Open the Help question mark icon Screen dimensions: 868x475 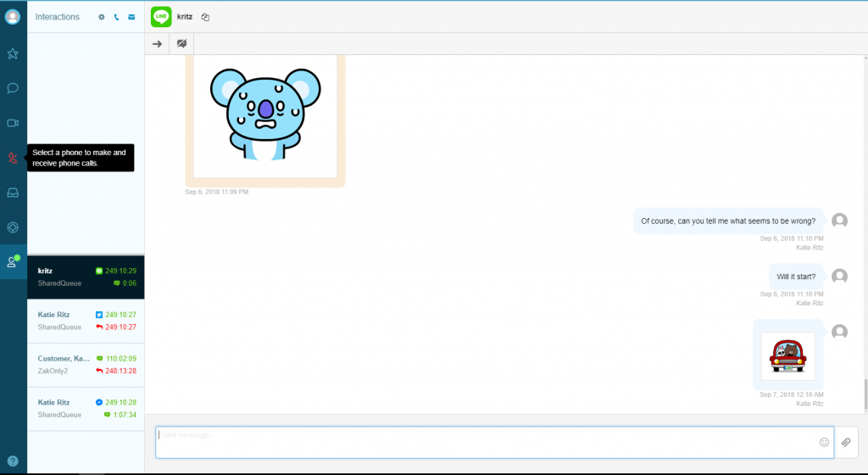pyautogui.click(x=13, y=461)
